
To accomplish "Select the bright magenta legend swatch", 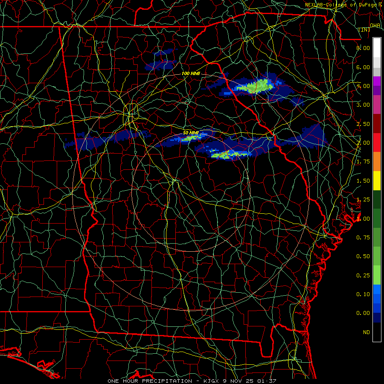I will (377, 81).
